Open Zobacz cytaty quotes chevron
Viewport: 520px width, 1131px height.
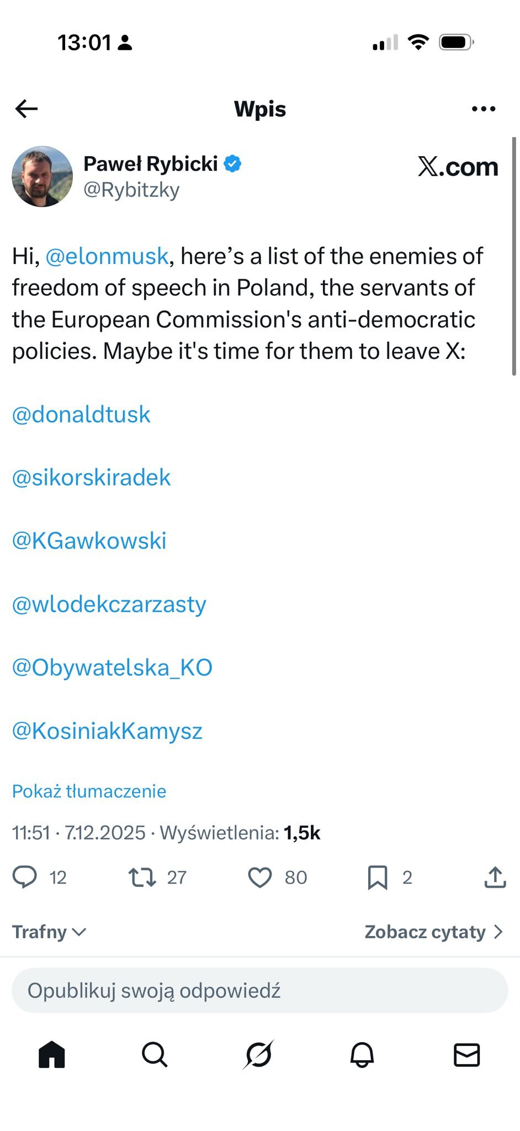[x=434, y=932]
